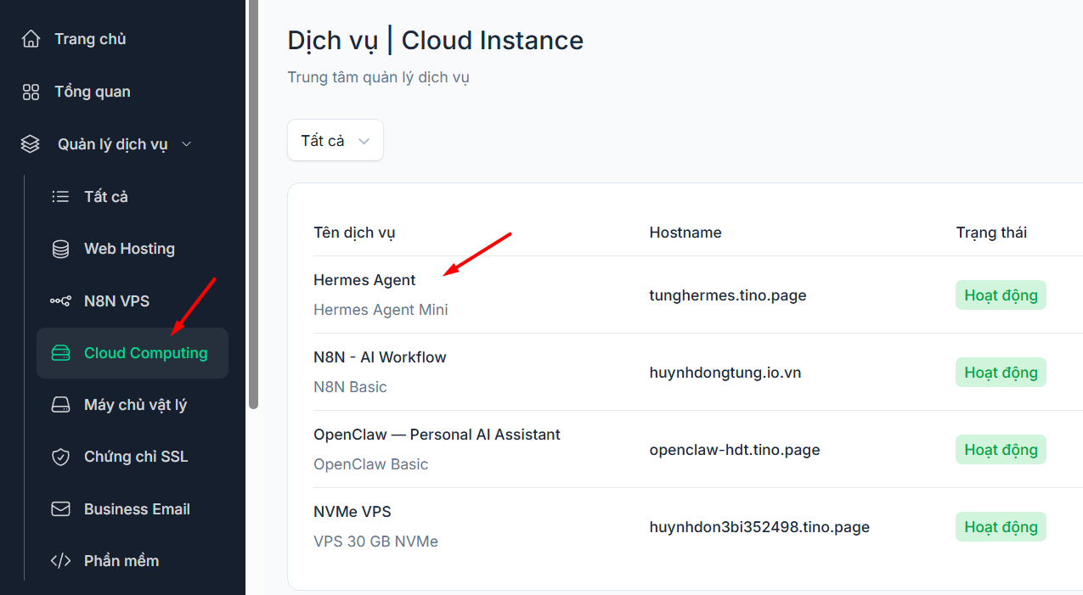Click the list icon beside Tất cả in the sidebar
1083x595 pixels.
point(60,197)
